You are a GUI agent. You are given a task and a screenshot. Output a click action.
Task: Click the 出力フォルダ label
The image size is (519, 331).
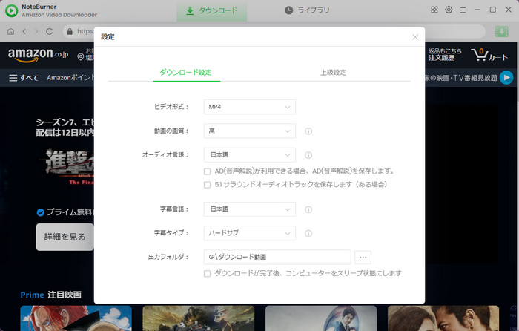[168, 257]
